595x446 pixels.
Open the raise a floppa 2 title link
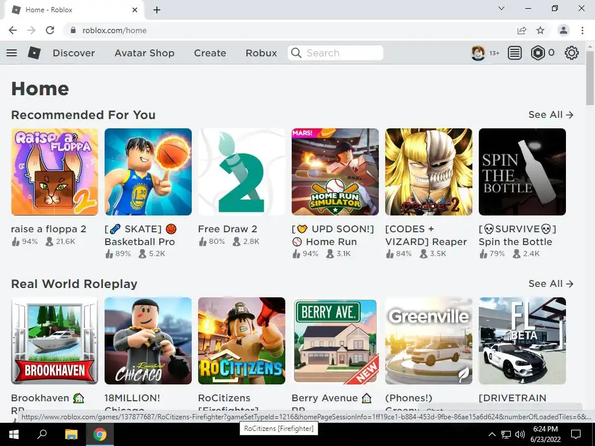tap(49, 229)
